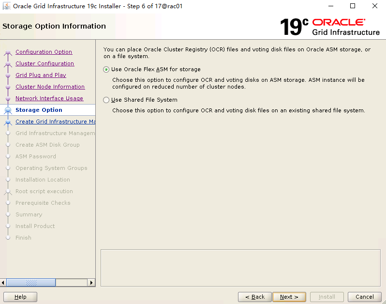Click the Back button
The image size is (386, 304).
point(255,297)
